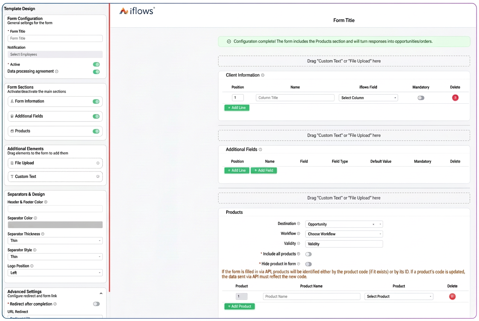Screen dimensions: 479x321
Task: Click the Add Product button
Action: coord(239,306)
